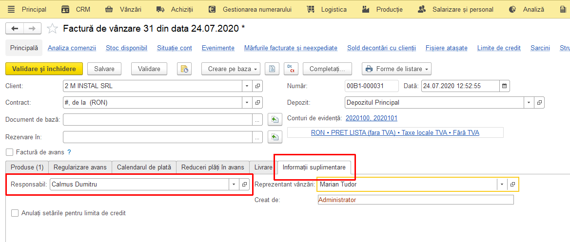The image size is (570, 242).
Task: Click Validare și închidere button
Action: [44, 69]
